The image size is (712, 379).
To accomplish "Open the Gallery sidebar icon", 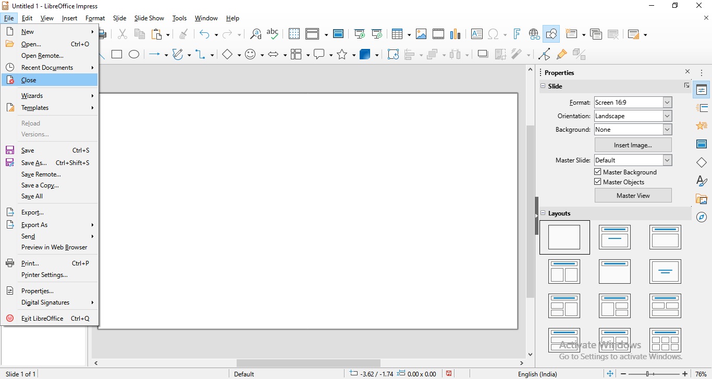I will click(702, 199).
